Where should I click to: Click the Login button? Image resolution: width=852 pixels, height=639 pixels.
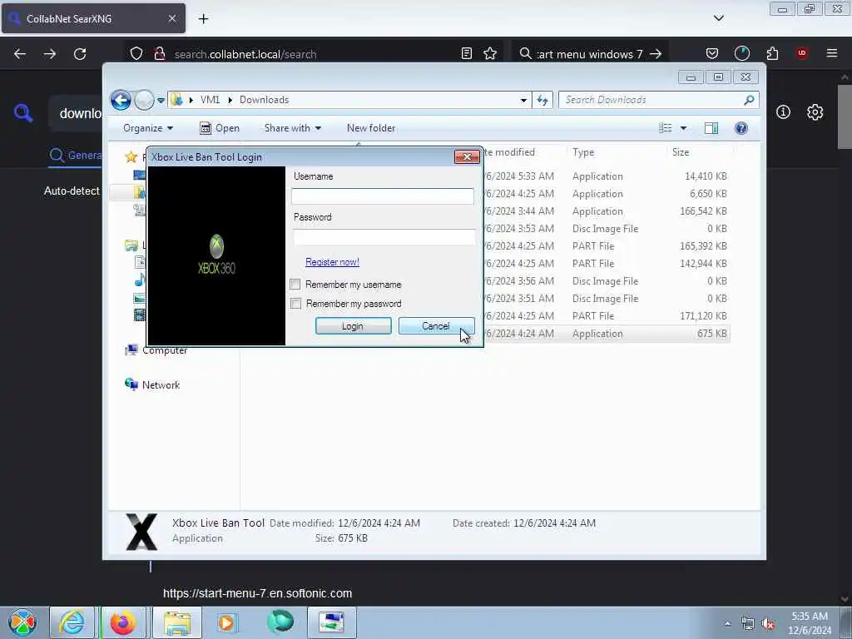click(x=353, y=326)
